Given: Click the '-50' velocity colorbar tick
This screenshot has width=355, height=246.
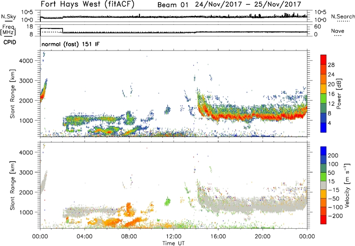Looking at the screenshot, I should (x=334, y=198).
